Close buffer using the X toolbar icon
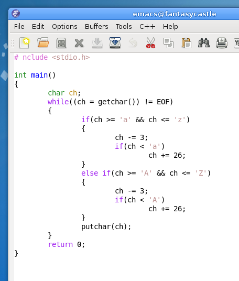 click(79, 43)
